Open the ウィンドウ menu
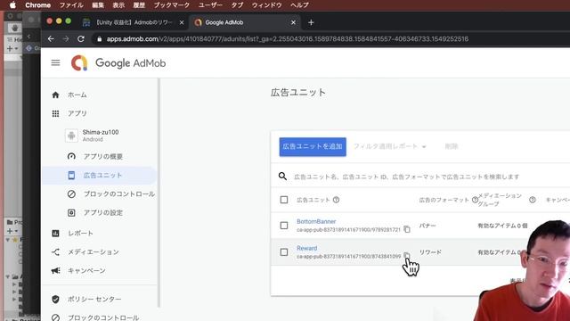570x321 pixels. [x=267, y=5]
